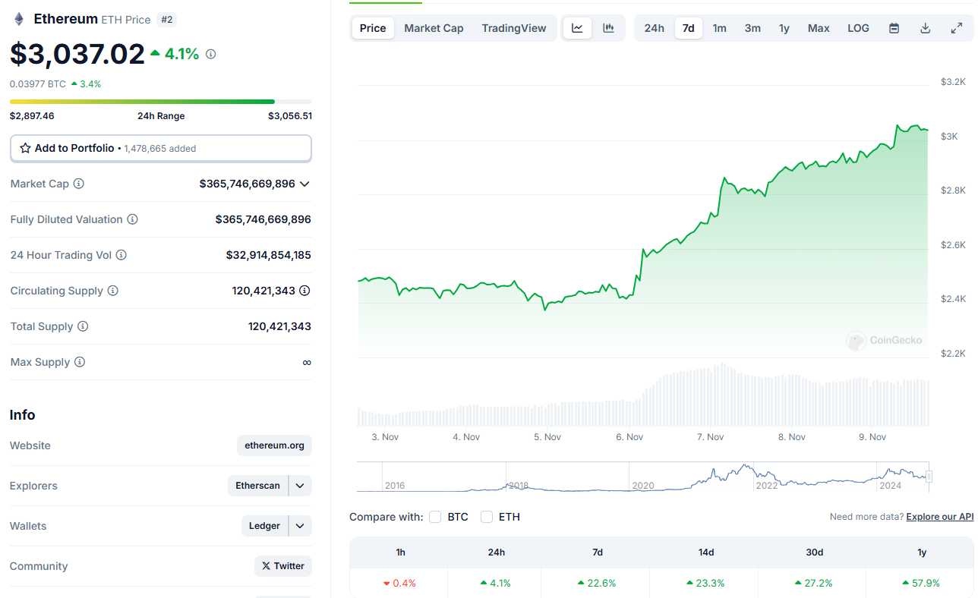978x598 pixels.
Task: Set chart range to Max
Action: click(x=819, y=28)
